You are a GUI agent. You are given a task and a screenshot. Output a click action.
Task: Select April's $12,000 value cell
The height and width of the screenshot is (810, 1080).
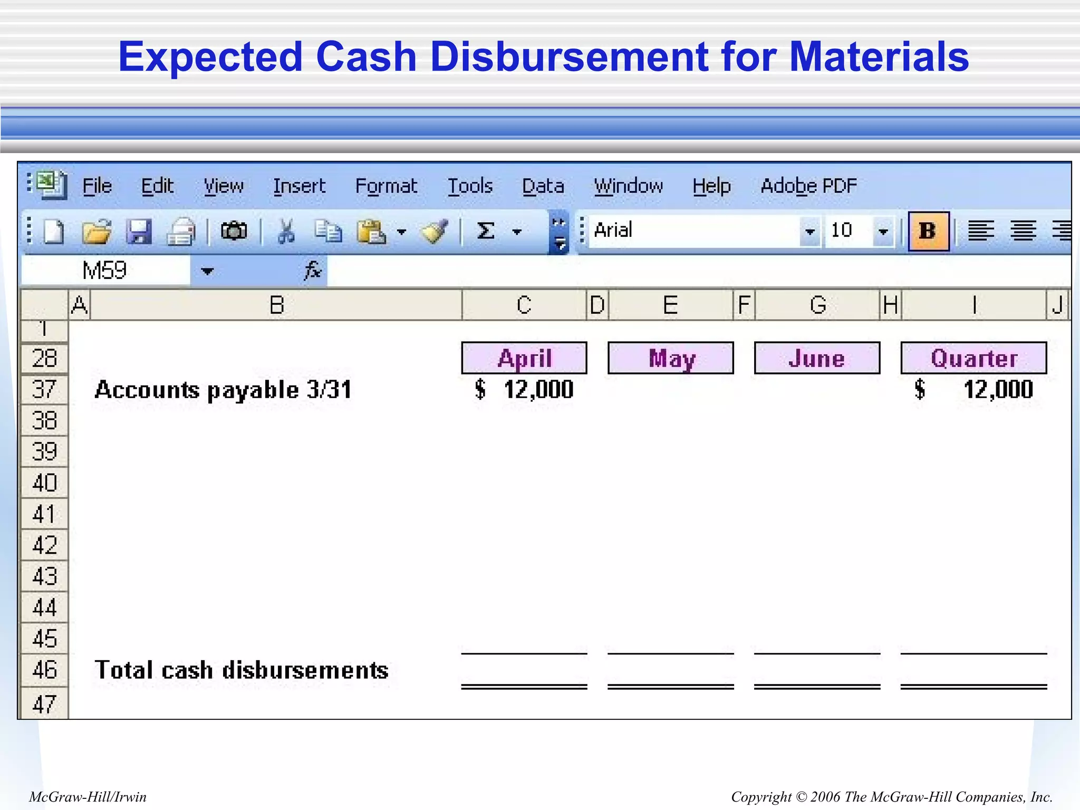(524, 390)
